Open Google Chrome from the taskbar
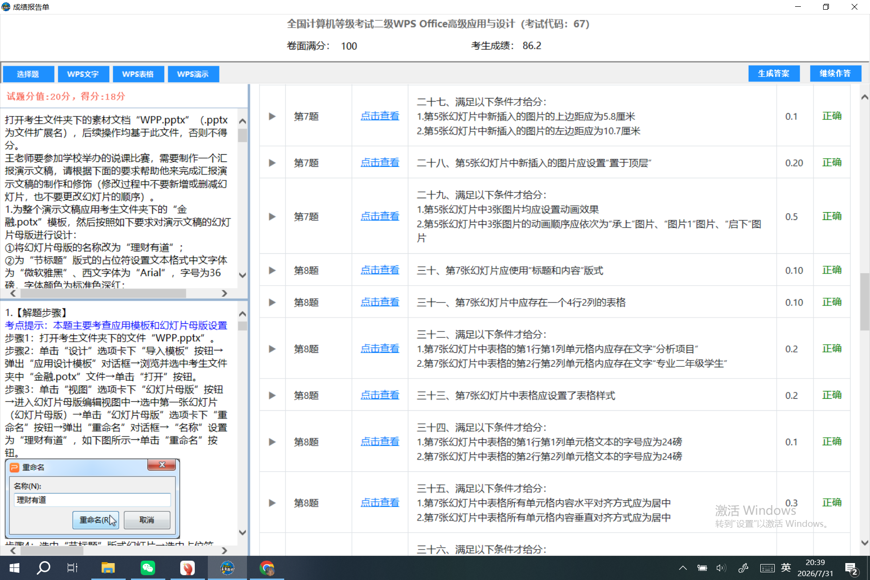 coord(267,568)
